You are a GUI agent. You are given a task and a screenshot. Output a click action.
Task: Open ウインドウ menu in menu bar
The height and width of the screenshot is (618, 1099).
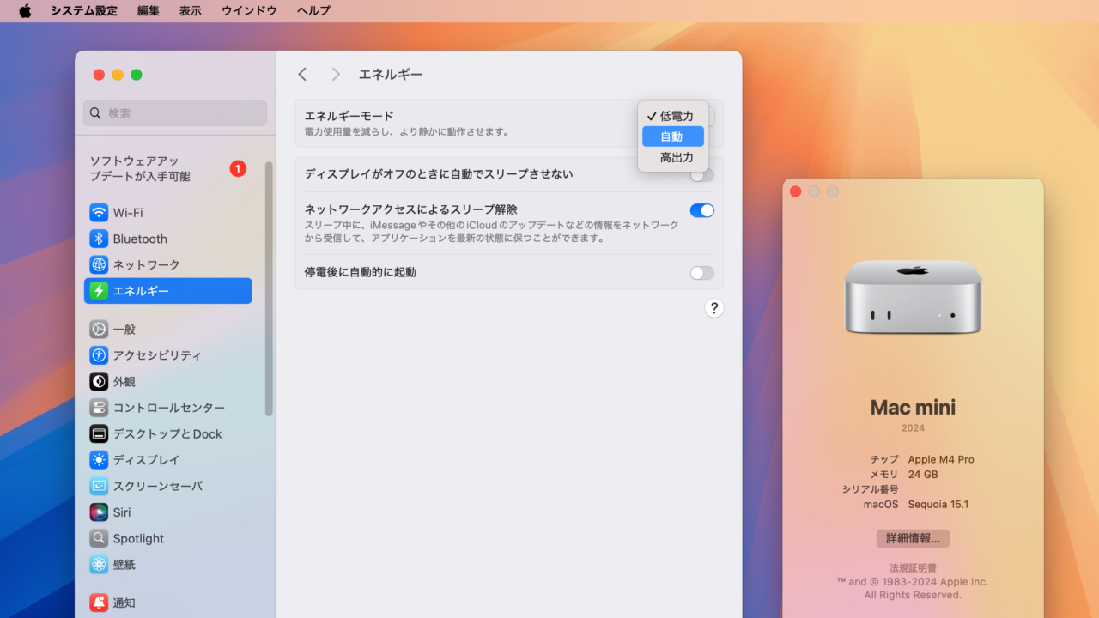pyautogui.click(x=249, y=11)
